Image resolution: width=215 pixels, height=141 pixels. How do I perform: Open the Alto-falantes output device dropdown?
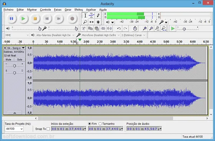(55, 35)
